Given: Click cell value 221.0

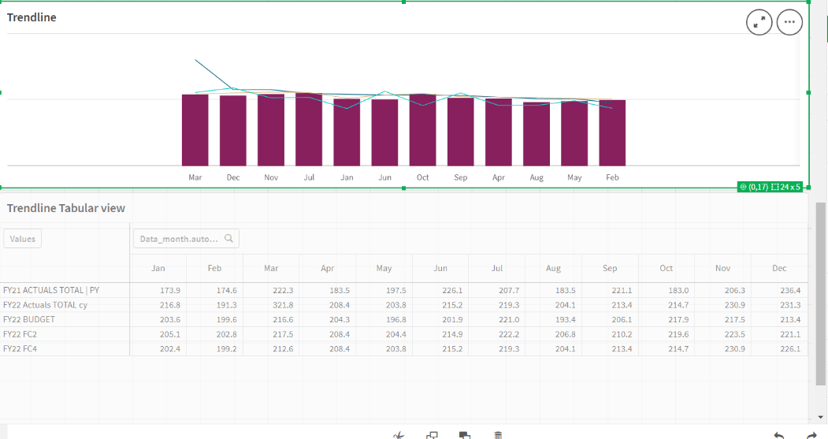Looking at the screenshot, I should point(509,319).
